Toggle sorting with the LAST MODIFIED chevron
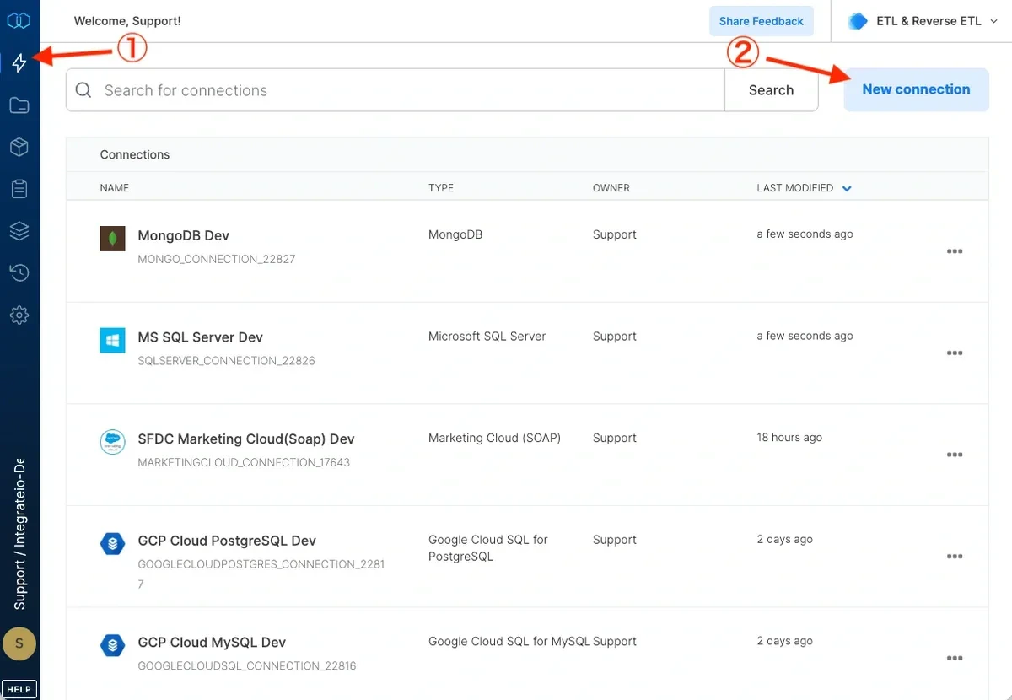 click(x=846, y=188)
